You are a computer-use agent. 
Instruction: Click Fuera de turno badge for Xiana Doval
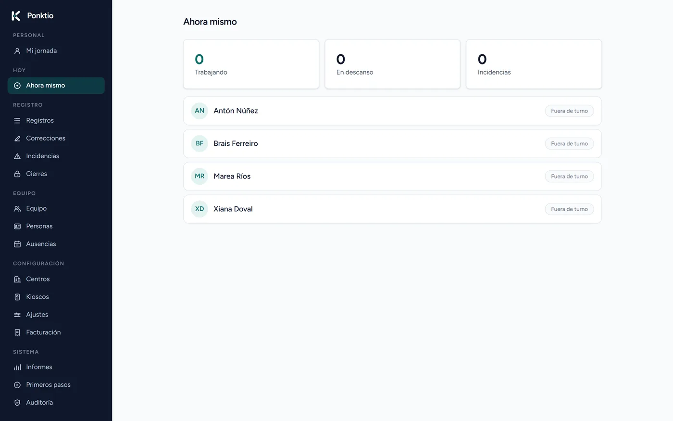click(569, 209)
